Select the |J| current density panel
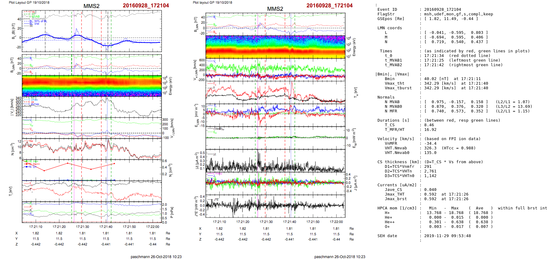 pos(275,161)
